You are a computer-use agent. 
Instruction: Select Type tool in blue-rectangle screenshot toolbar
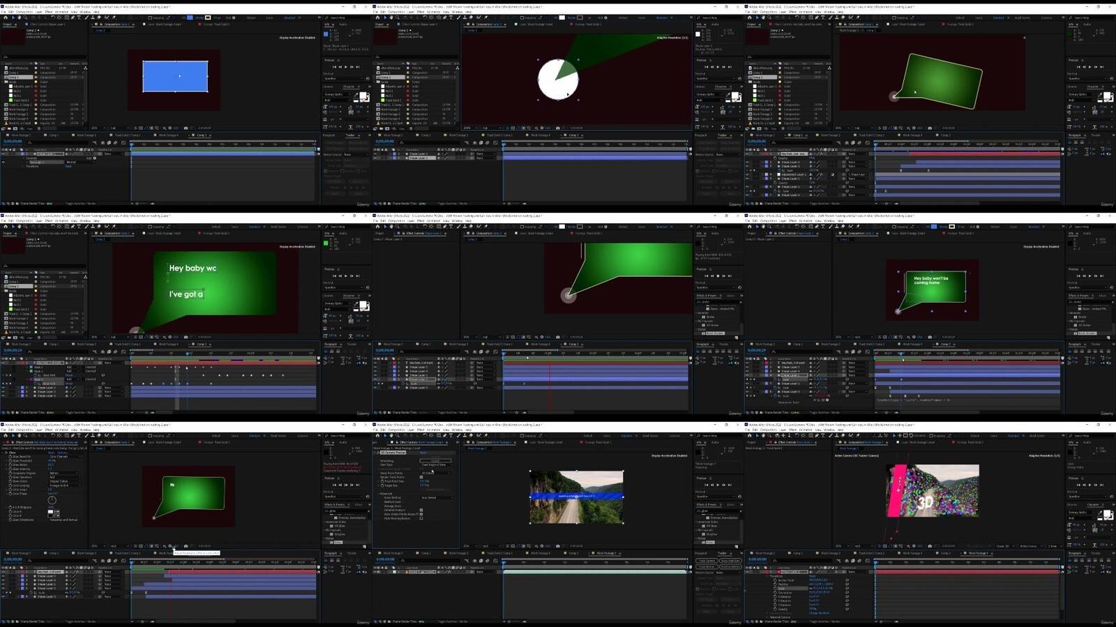pyautogui.click(x=79, y=17)
